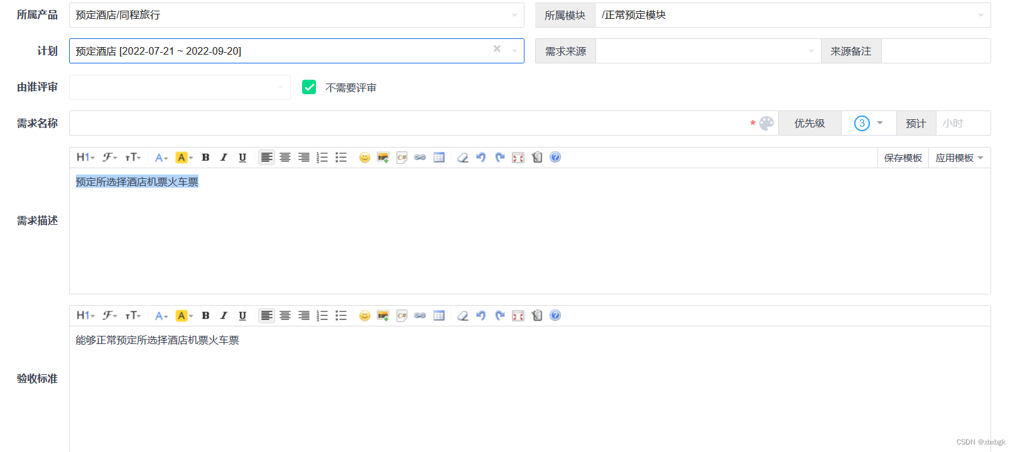
Task: Uncheck the 不需要评审 checkbox
Action: click(309, 87)
